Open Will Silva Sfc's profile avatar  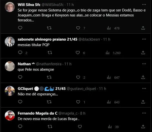tap(10, 7)
